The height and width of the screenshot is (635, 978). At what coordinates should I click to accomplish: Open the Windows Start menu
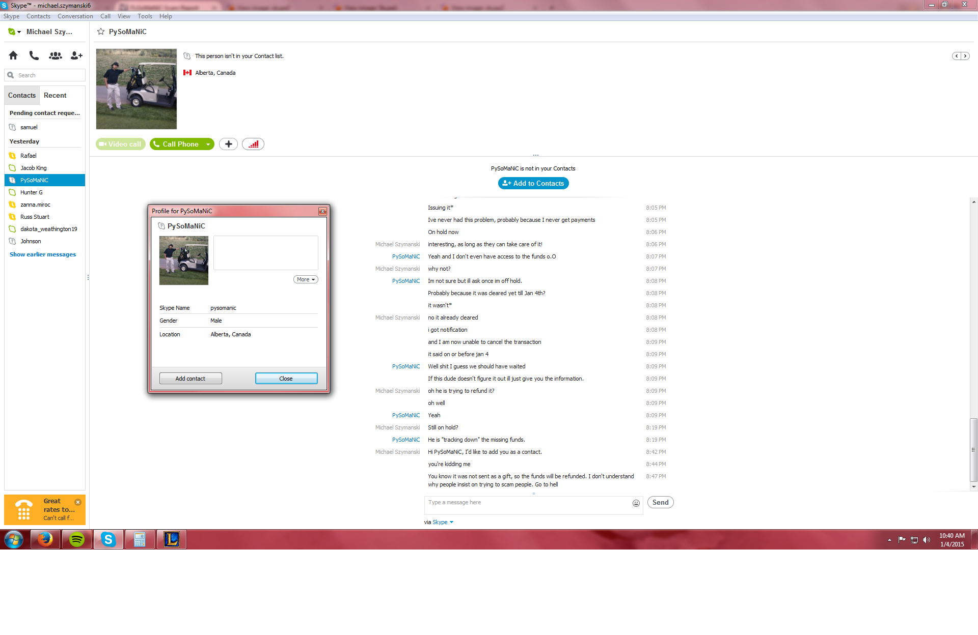coord(14,539)
